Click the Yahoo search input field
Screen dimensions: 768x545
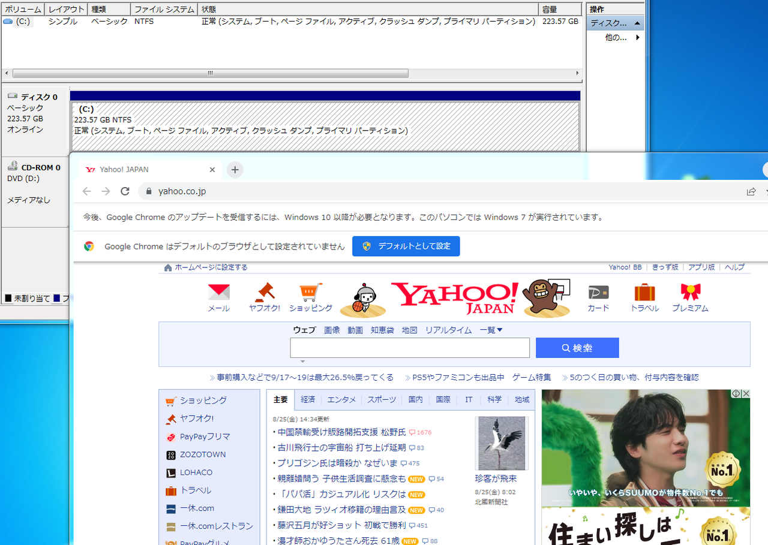point(410,348)
